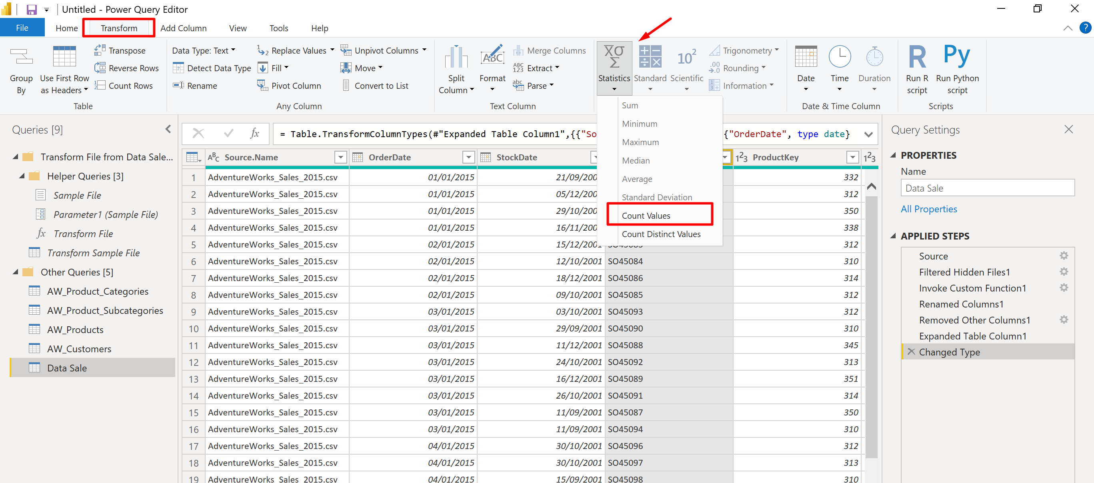Click Detect Data Type
This screenshot has width=1094, height=483.
click(212, 68)
